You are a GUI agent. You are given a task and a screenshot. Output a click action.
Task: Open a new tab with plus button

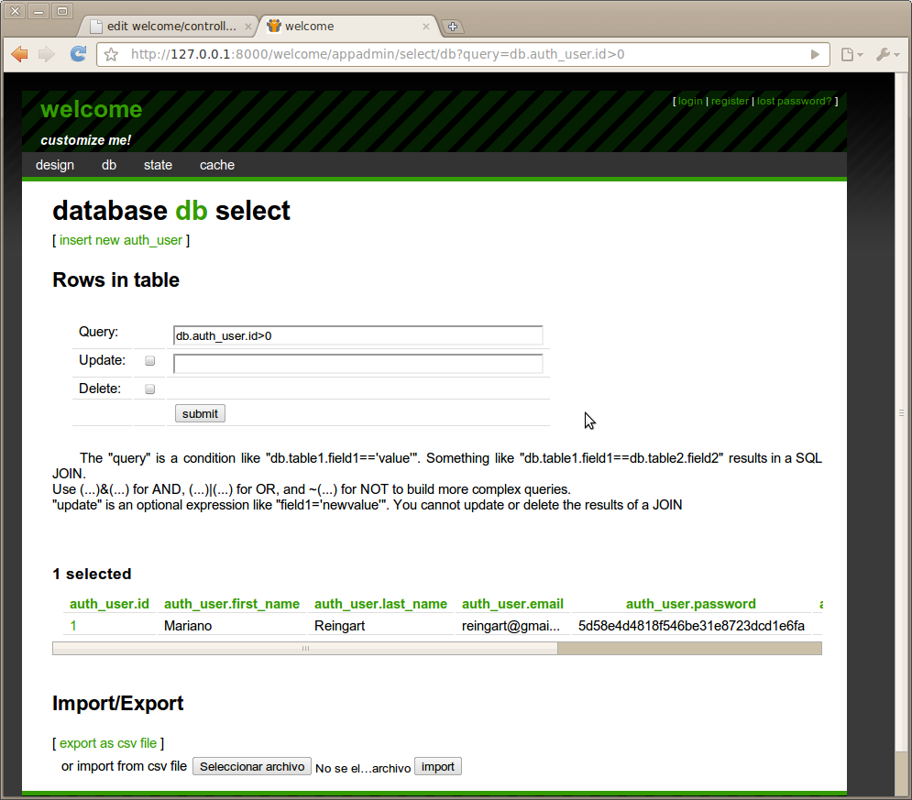453,27
